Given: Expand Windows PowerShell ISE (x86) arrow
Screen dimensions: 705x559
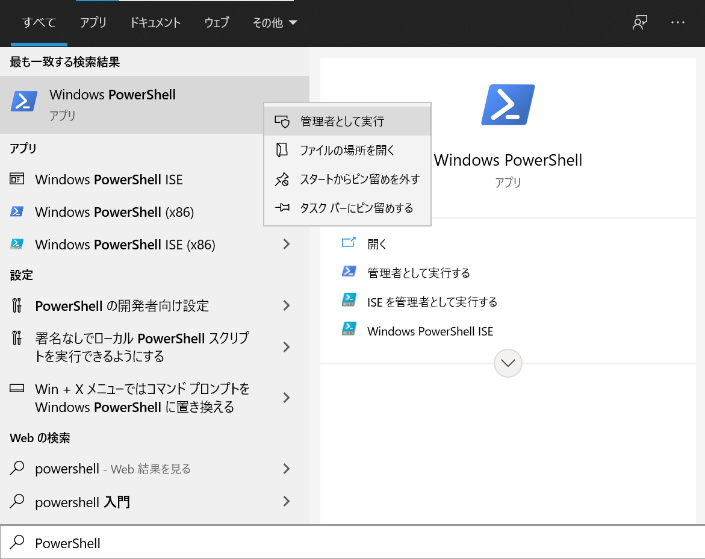Looking at the screenshot, I should [x=287, y=244].
